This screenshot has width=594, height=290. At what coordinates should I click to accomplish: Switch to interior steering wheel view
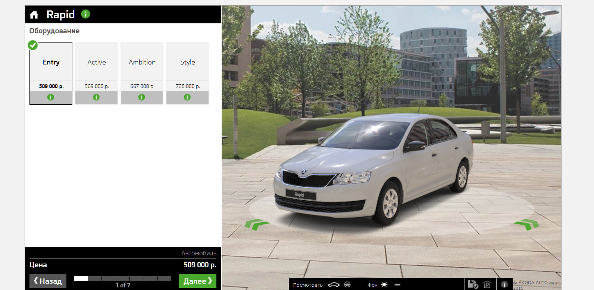pos(347,285)
